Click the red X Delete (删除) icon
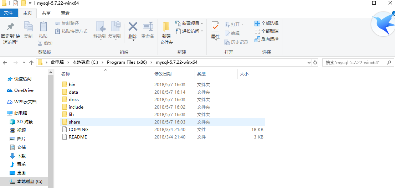The height and width of the screenshot is (188, 395). 133,26
